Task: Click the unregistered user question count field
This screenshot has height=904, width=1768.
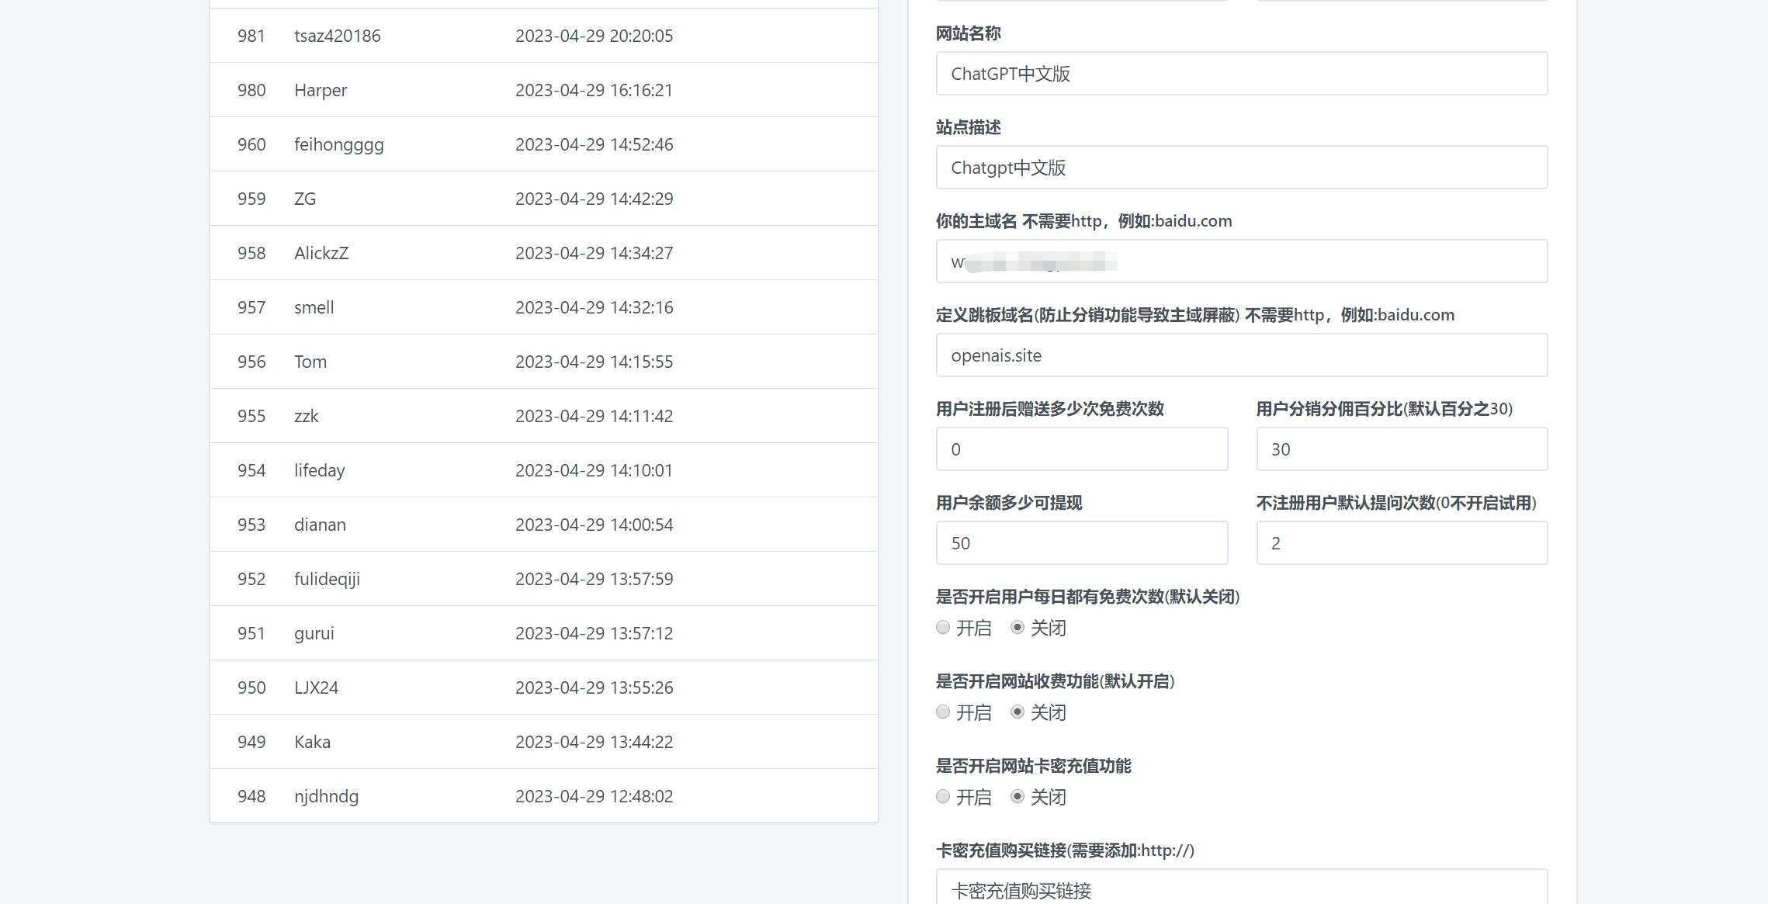Action: 1401,542
